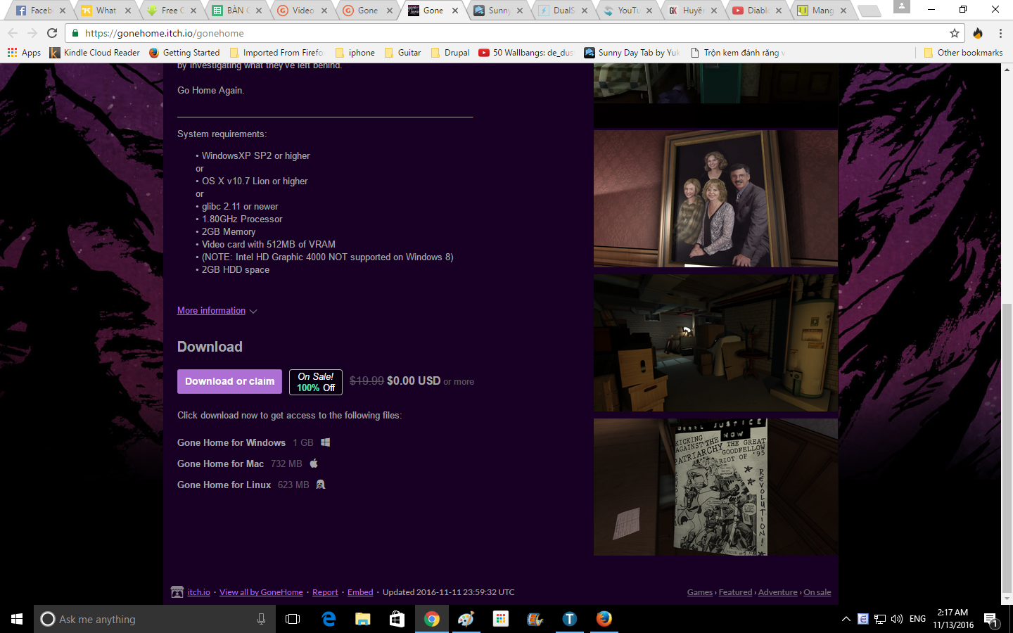Open the Chrome three-dot menu

tap(1000, 33)
